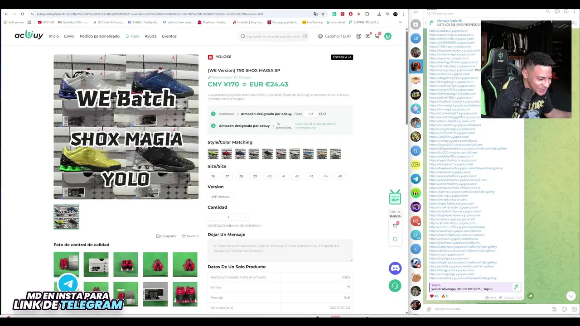Click the WE Batch product thumbnail below main image
The height and width of the screenshot is (326, 580).
click(66, 216)
